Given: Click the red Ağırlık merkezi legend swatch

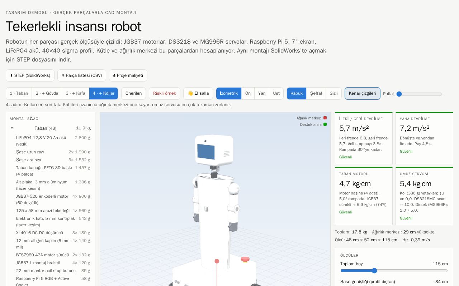Looking at the screenshot, I should coord(325,118).
